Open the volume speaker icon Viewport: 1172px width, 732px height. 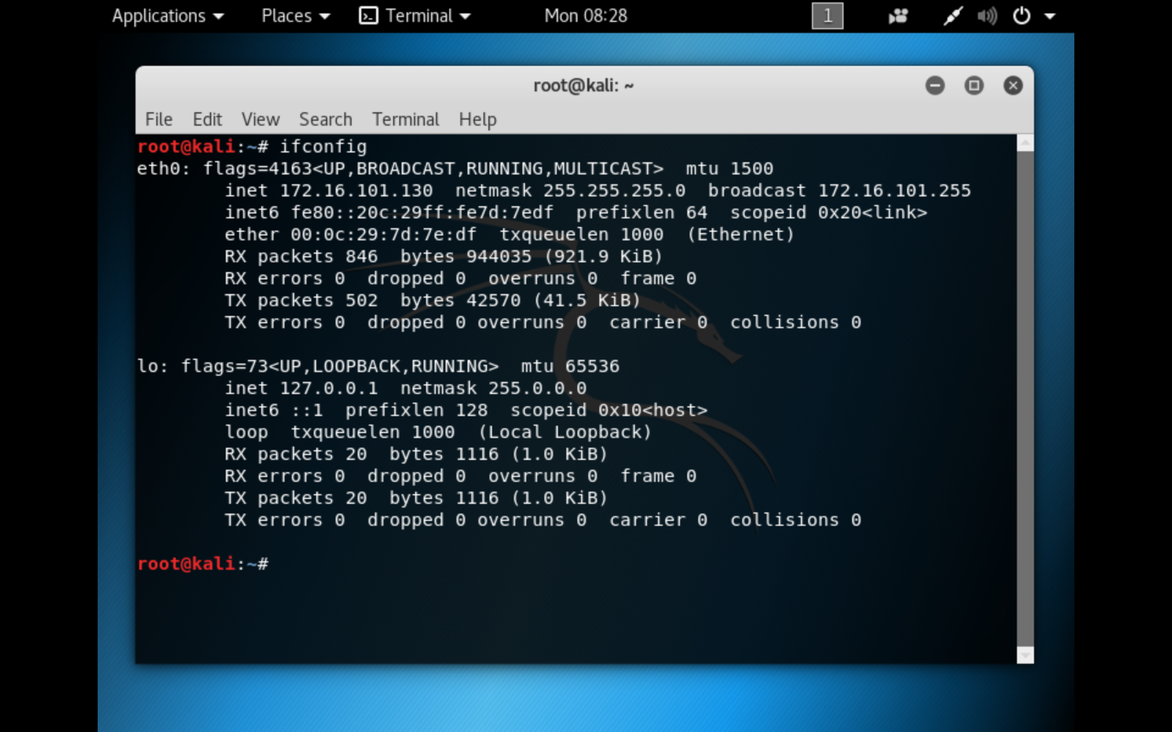(x=987, y=16)
